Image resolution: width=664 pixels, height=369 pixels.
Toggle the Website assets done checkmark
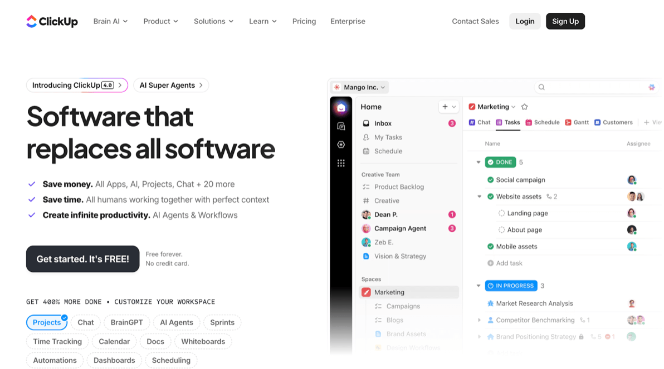[x=490, y=197]
